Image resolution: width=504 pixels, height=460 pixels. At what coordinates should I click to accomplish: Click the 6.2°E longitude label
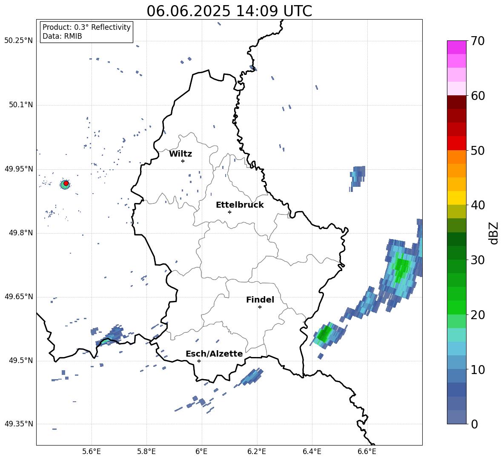click(257, 451)
